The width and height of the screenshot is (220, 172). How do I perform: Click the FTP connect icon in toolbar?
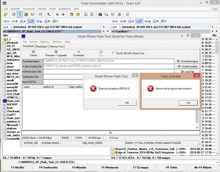coord(86,14)
